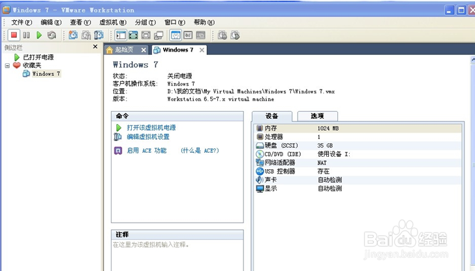Click the disc icon beside CD/DVD
Screen dimensions: 475x271
click(260, 154)
